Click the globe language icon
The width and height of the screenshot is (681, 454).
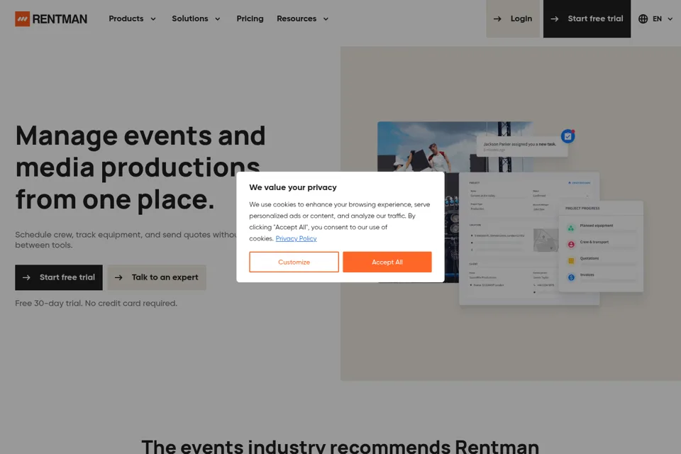click(x=643, y=18)
